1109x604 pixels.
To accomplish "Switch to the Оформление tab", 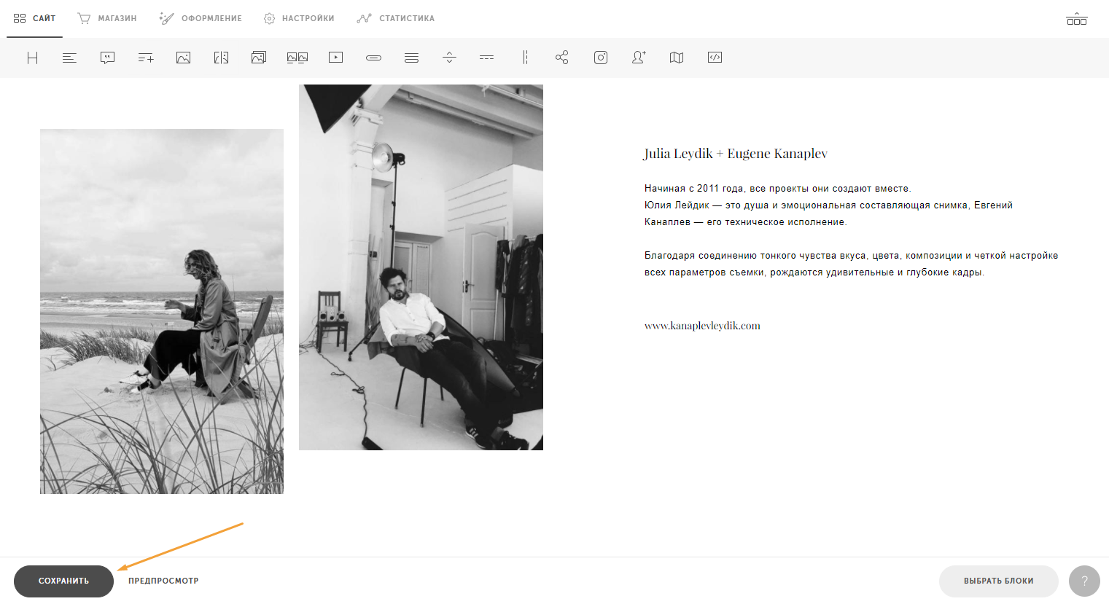I will coord(201,18).
